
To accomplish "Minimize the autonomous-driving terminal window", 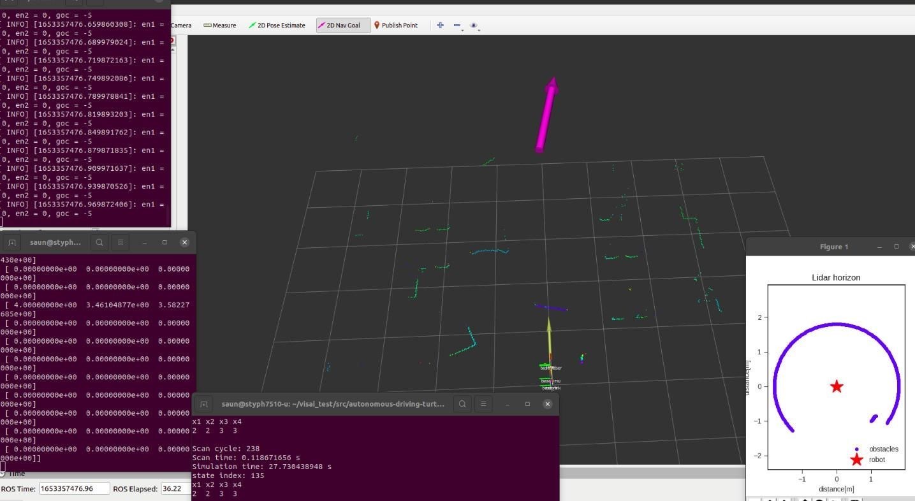I will [508, 403].
